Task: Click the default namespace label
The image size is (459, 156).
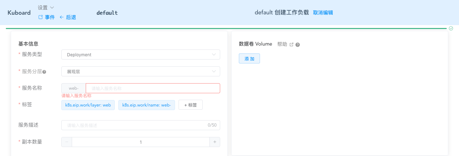Action: pyautogui.click(x=107, y=13)
